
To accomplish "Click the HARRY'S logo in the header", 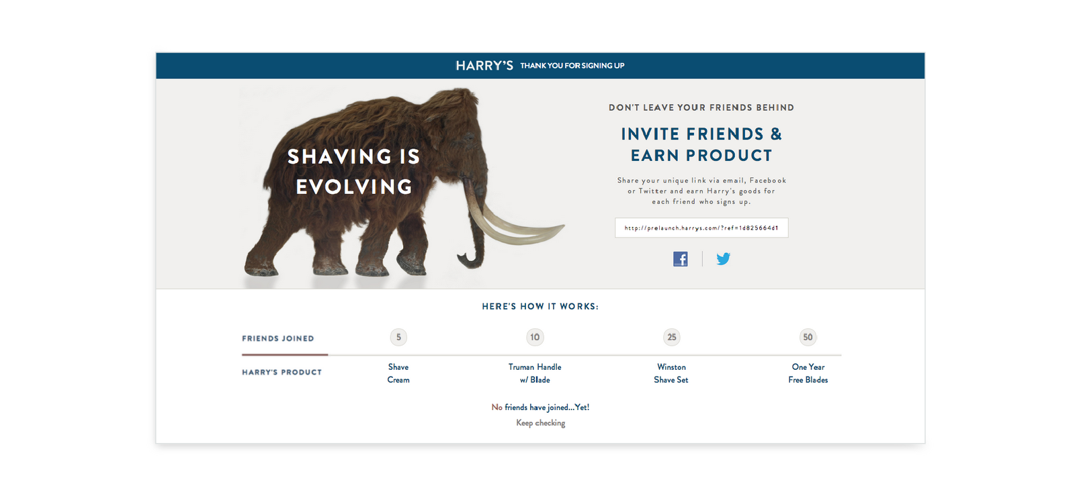I will (x=484, y=66).
